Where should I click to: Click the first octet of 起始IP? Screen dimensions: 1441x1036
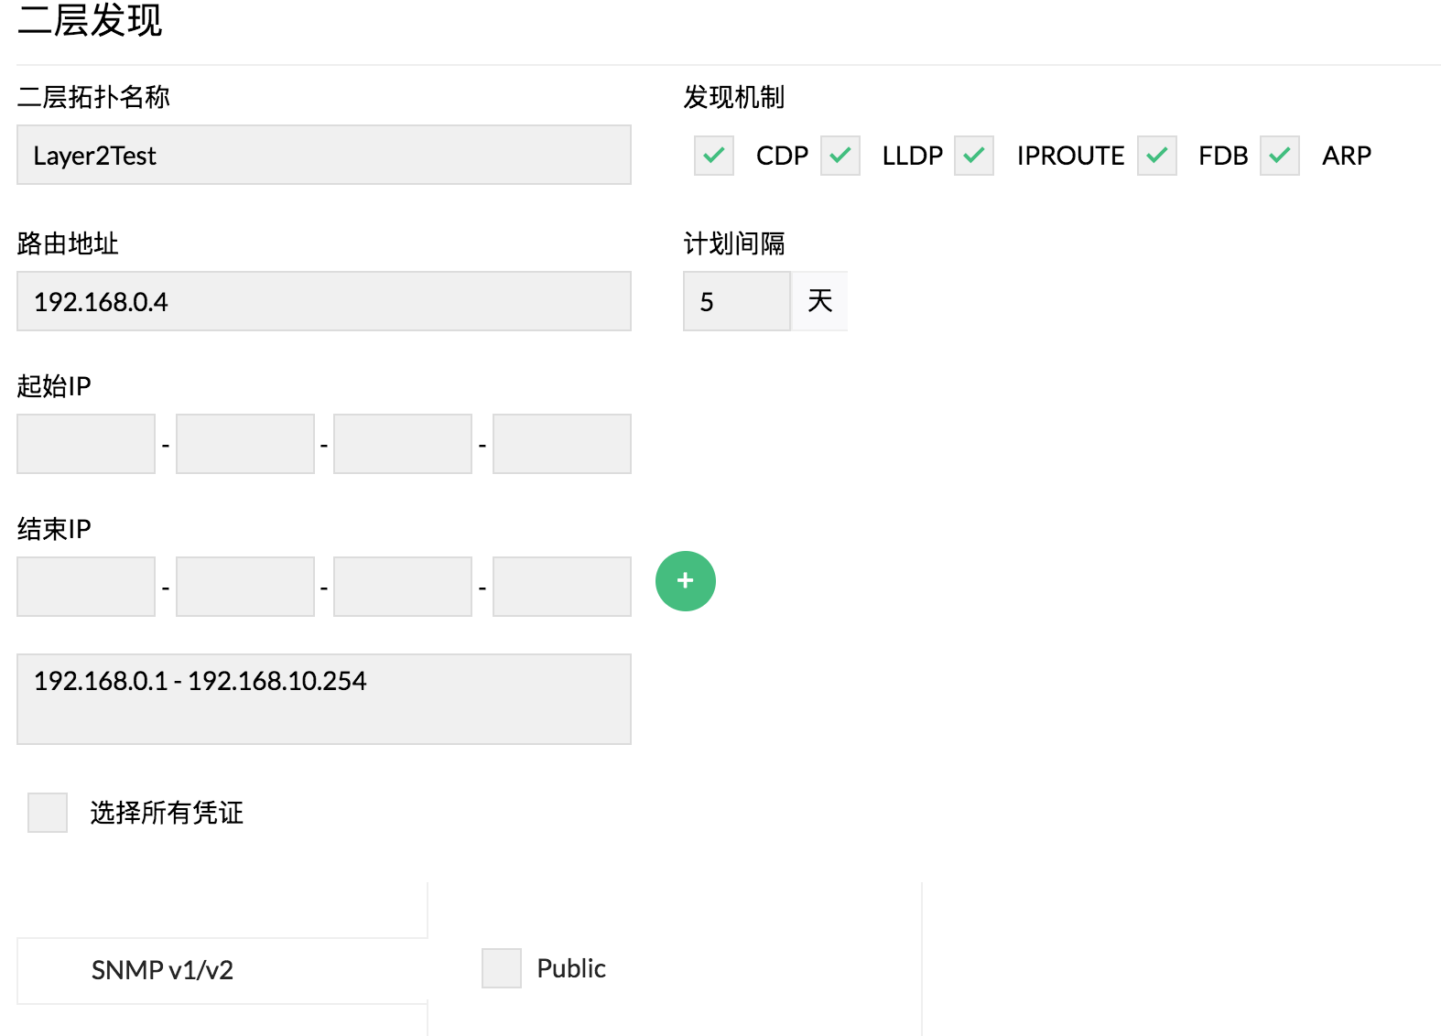86,444
